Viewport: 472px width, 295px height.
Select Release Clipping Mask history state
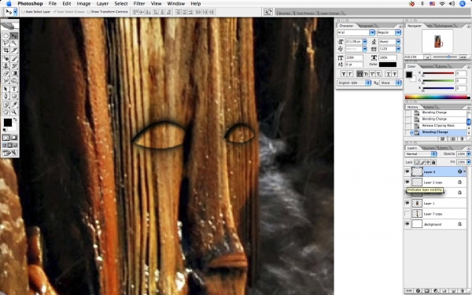[x=438, y=126]
